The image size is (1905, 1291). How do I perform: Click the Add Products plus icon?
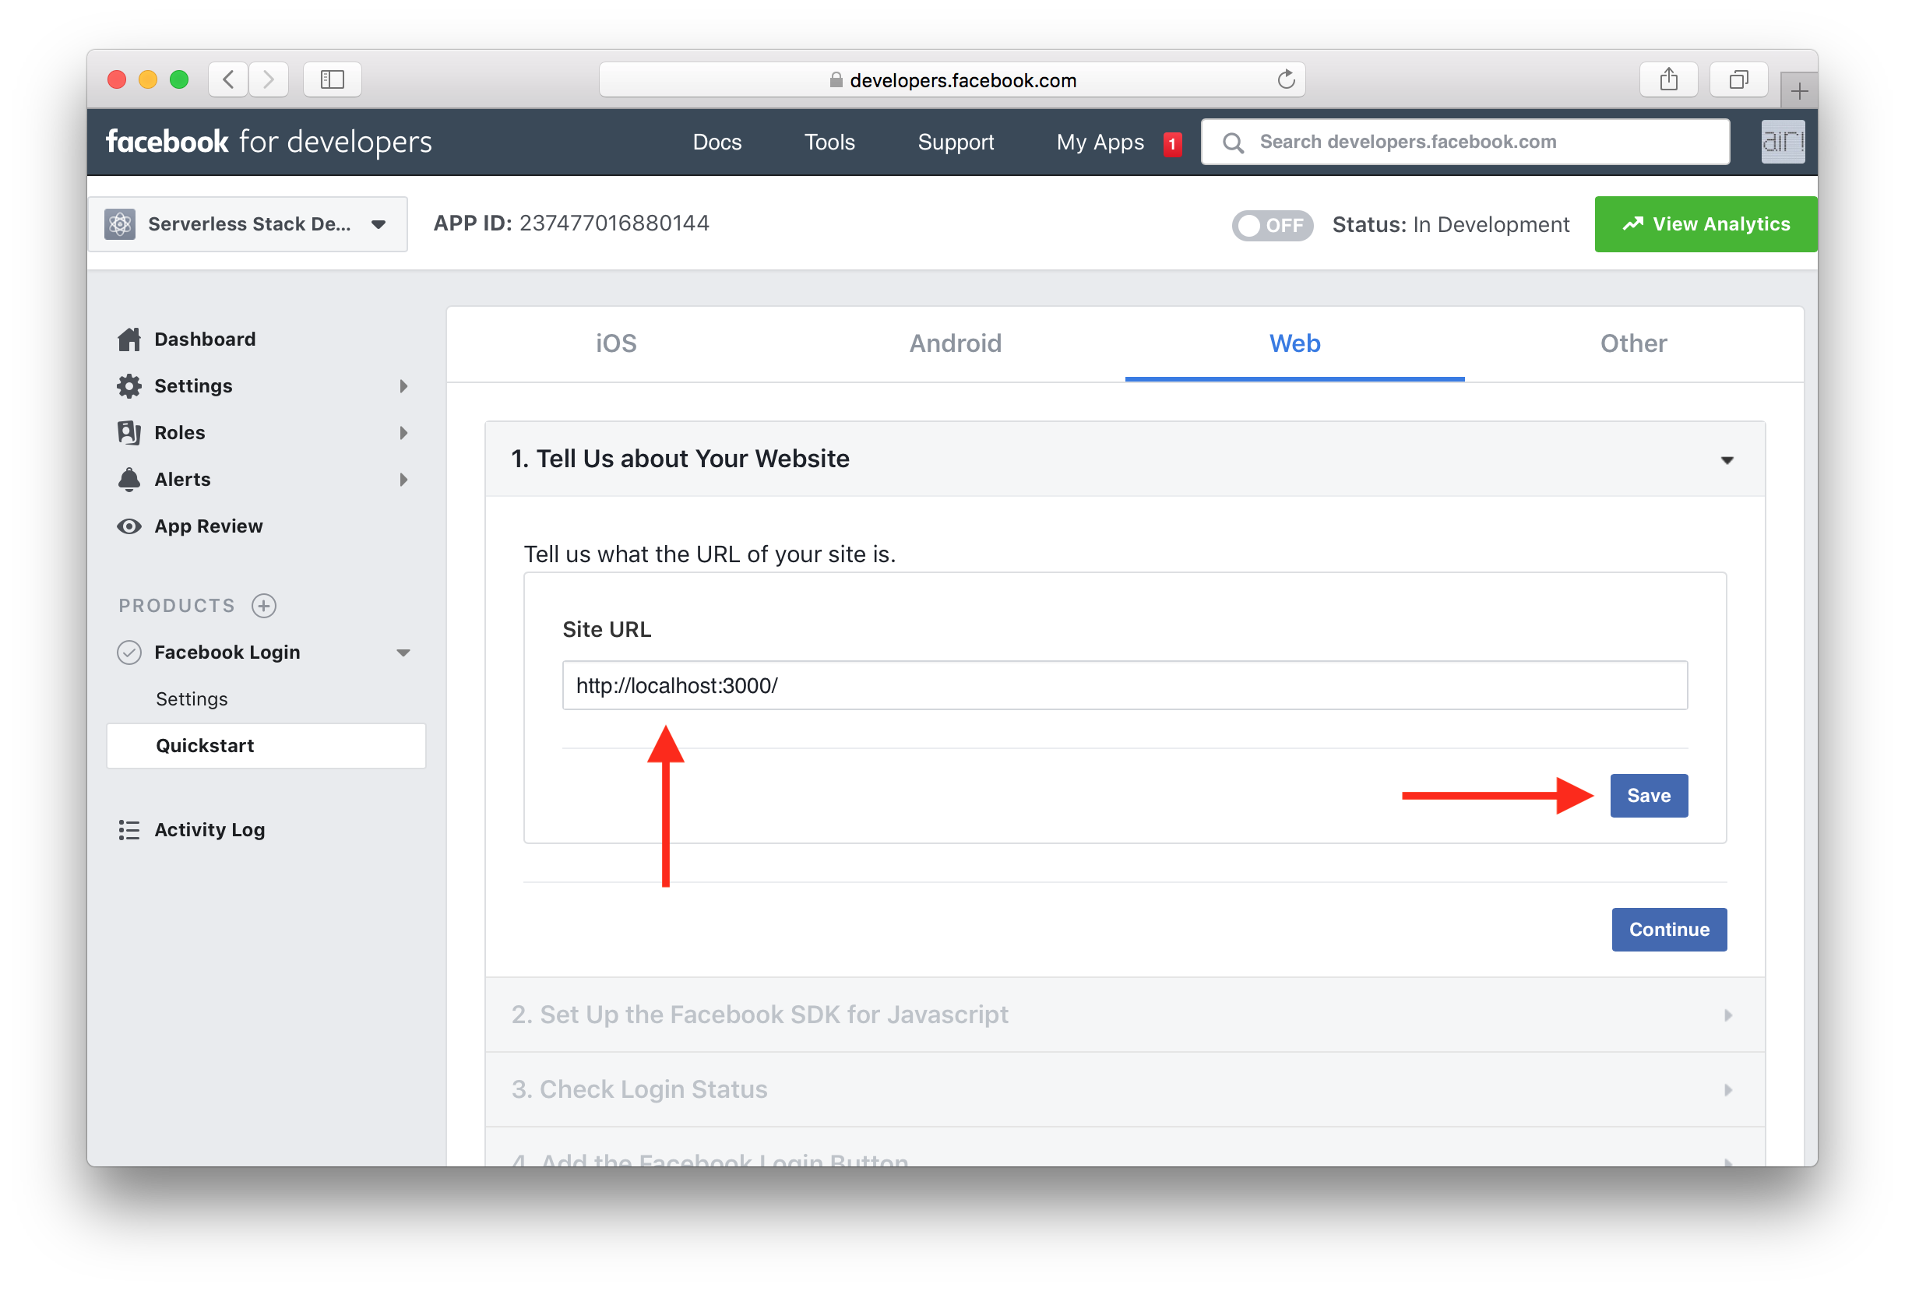click(264, 605)
